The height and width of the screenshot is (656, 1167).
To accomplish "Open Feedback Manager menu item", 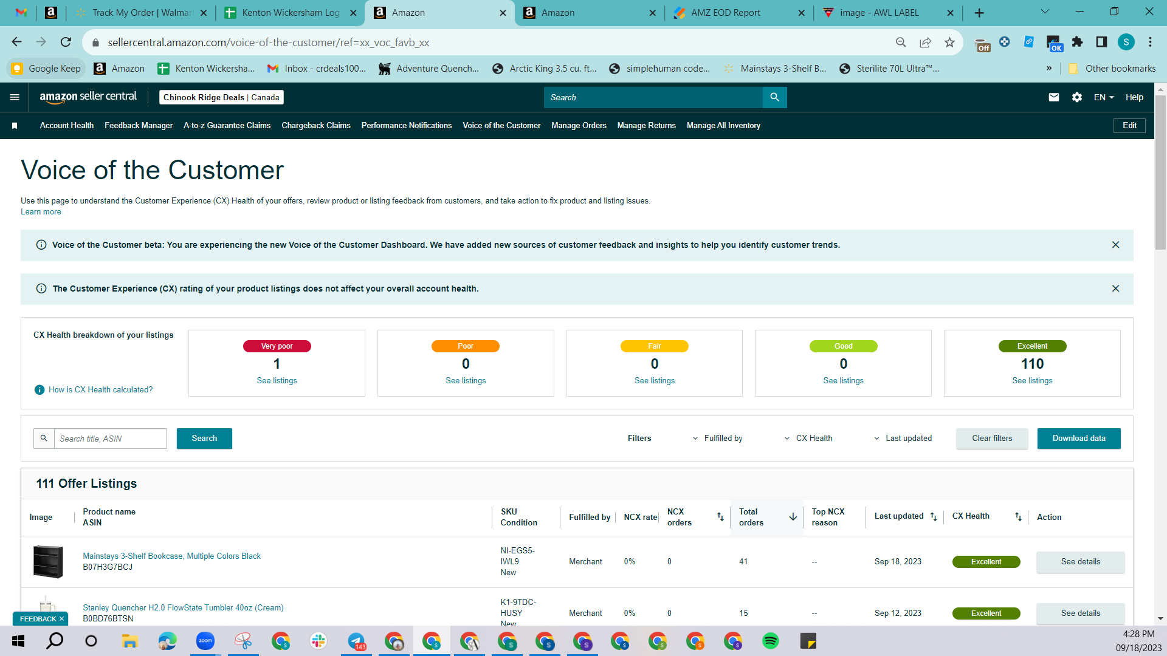I will pos(139,126).
